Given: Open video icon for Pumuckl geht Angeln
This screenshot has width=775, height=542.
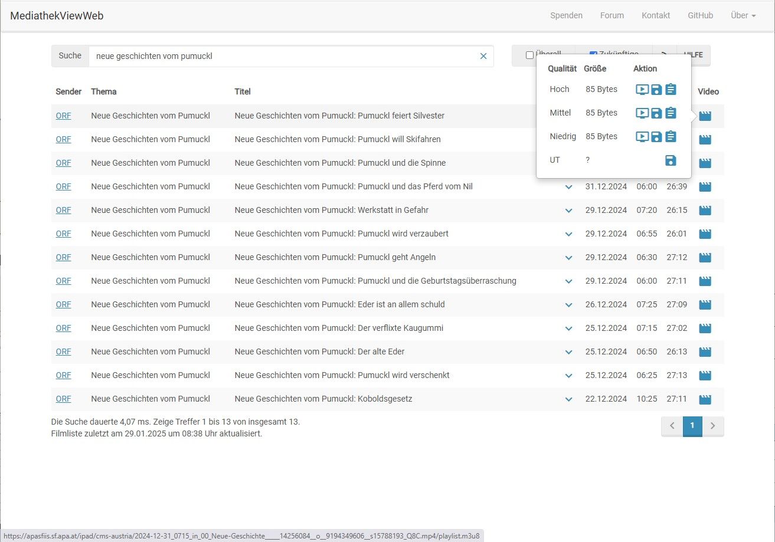Looking at the screenshot, I should pos(705,258).
